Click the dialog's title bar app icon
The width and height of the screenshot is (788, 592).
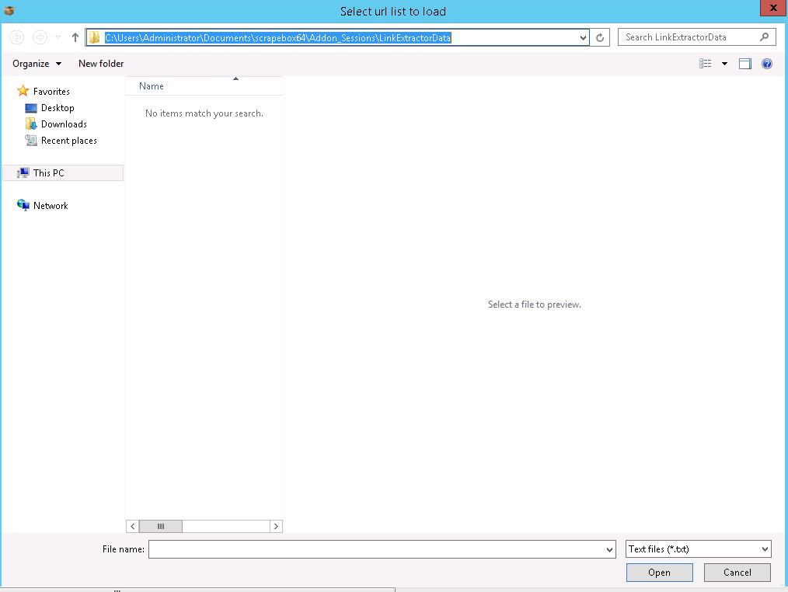9,10
